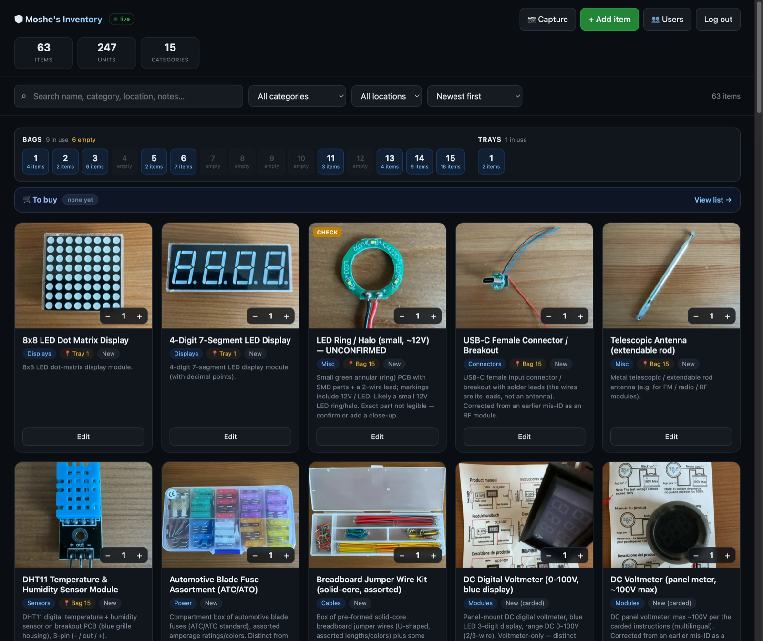
Task: Decrease quantity of Telescopic Antenna
Action: pyautogui.click(x=696, y=316)
